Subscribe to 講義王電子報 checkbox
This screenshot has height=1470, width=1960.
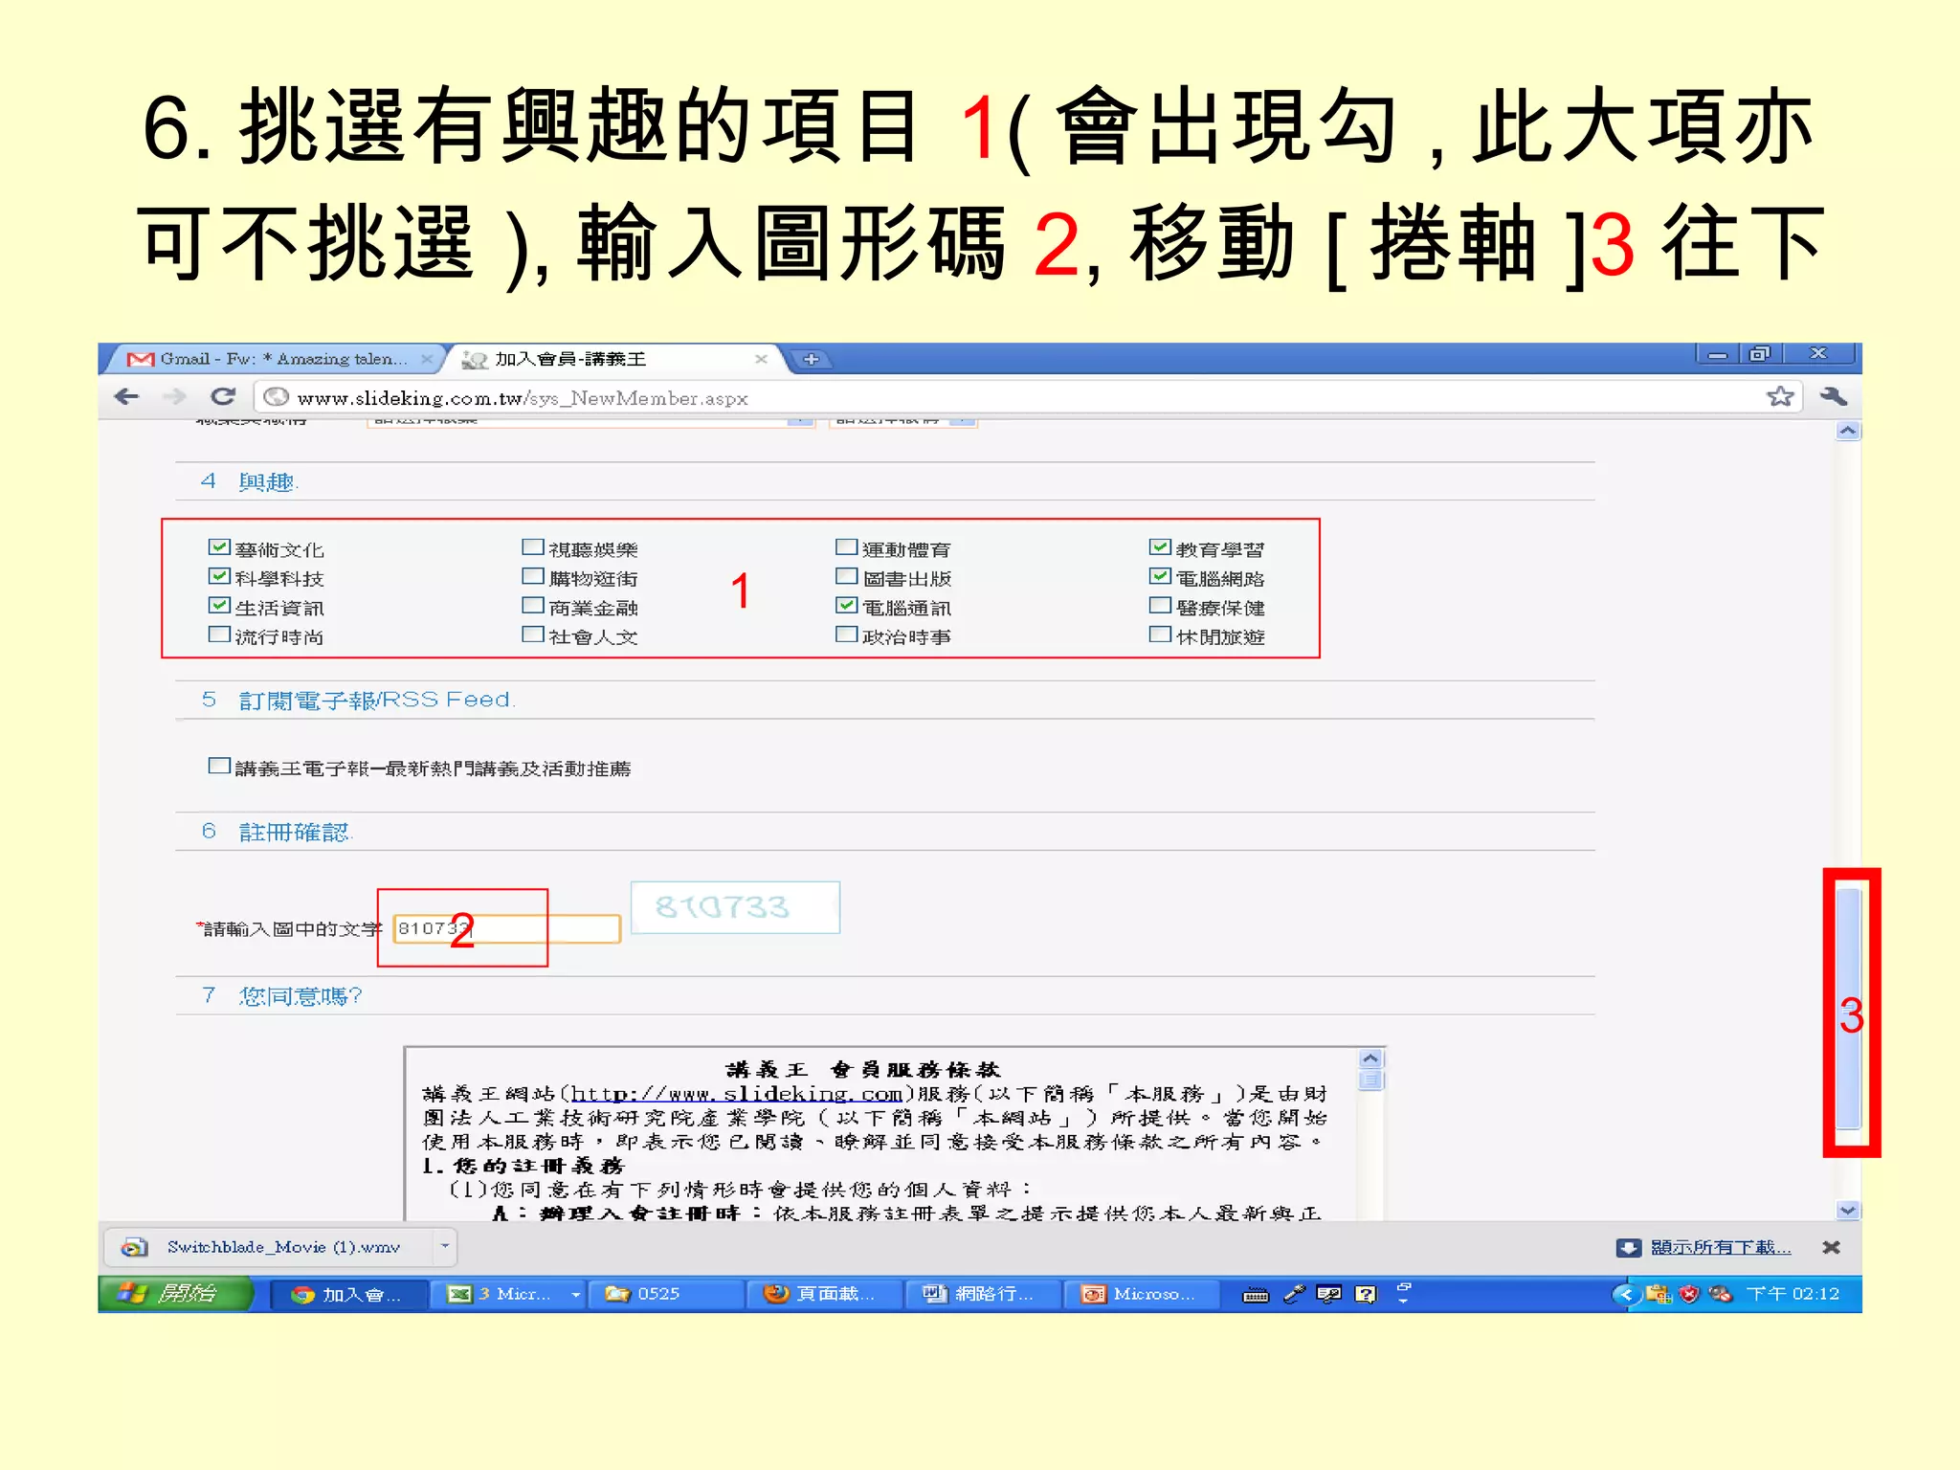[x=219, y=766]
